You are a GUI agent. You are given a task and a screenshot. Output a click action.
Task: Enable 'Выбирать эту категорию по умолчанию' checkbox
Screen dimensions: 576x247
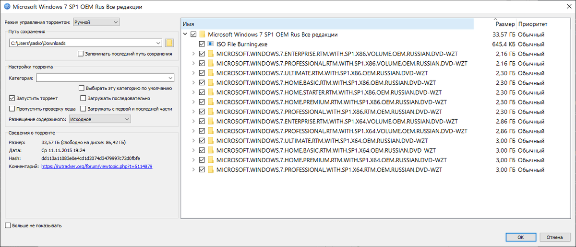[81, 88]
